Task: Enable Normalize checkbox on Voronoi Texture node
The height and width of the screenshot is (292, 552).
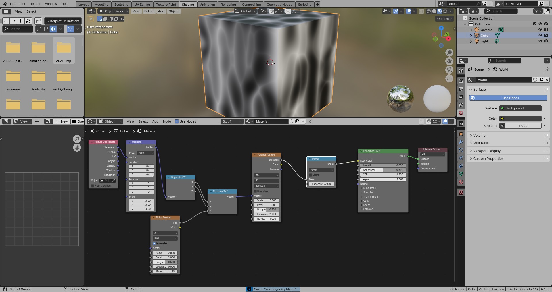Action: [x=255, y=191]
